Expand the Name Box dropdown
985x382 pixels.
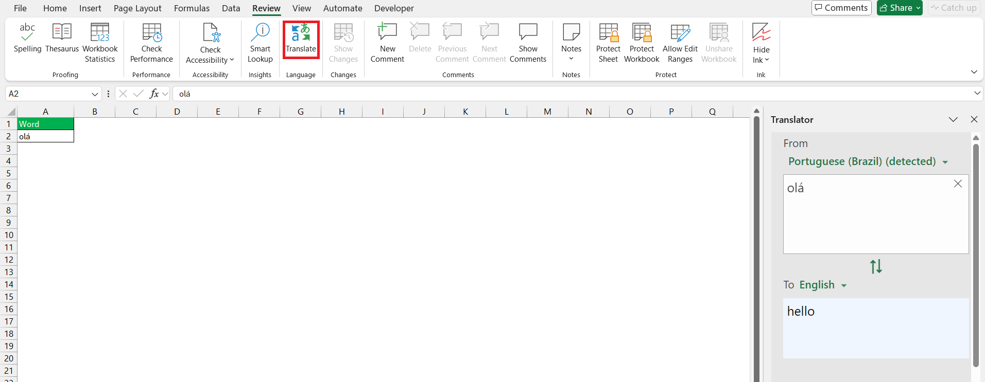point(95,94)
